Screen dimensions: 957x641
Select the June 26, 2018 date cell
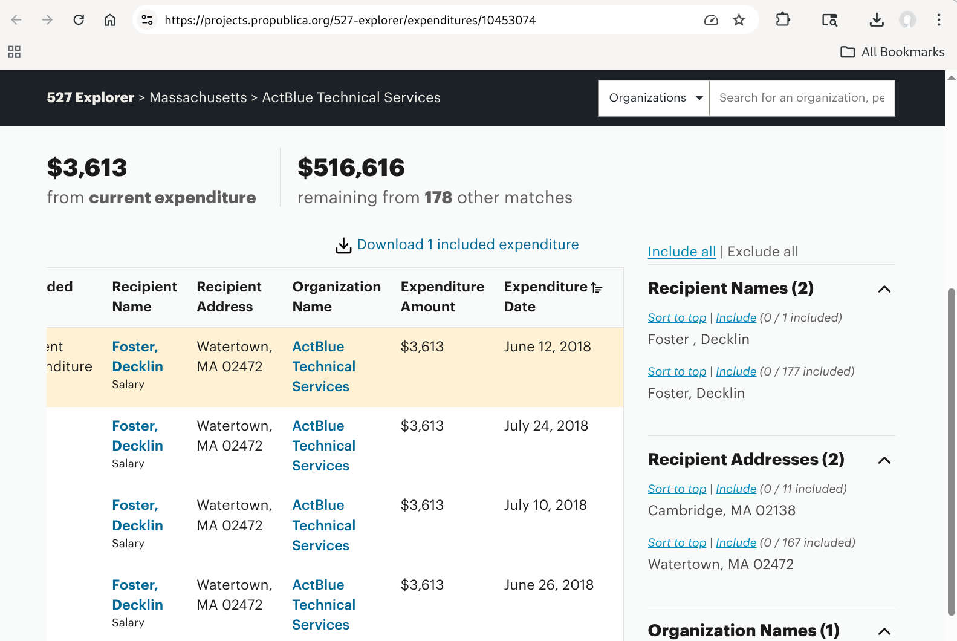pos(549,585)
